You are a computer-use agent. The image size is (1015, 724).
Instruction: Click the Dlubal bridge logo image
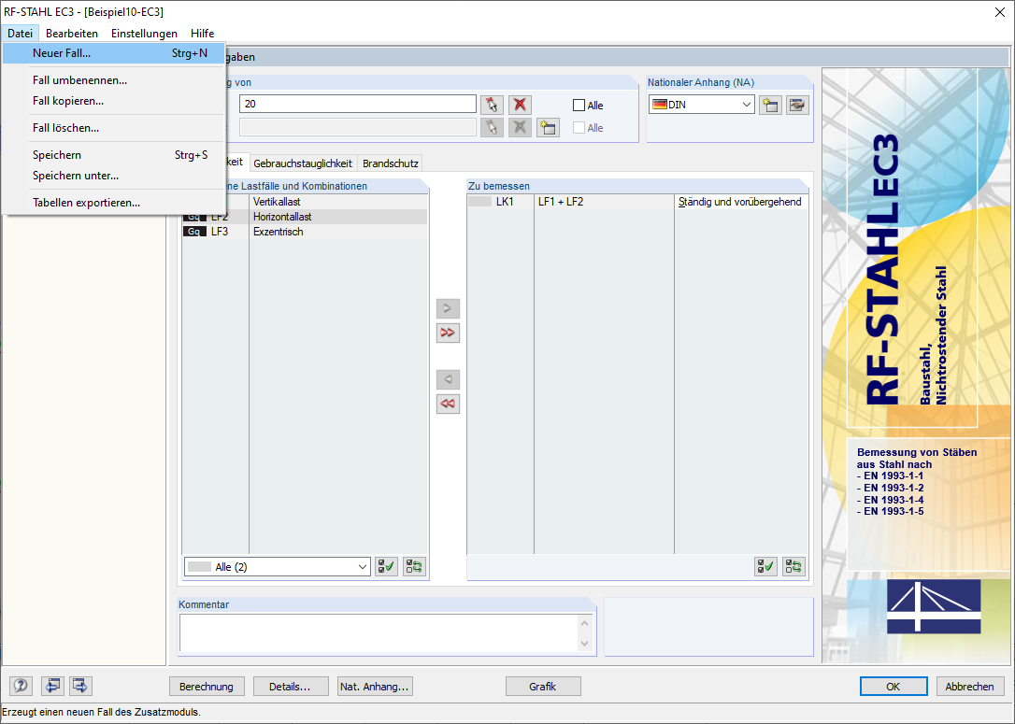pyautogui.click(x=934, y=606)
